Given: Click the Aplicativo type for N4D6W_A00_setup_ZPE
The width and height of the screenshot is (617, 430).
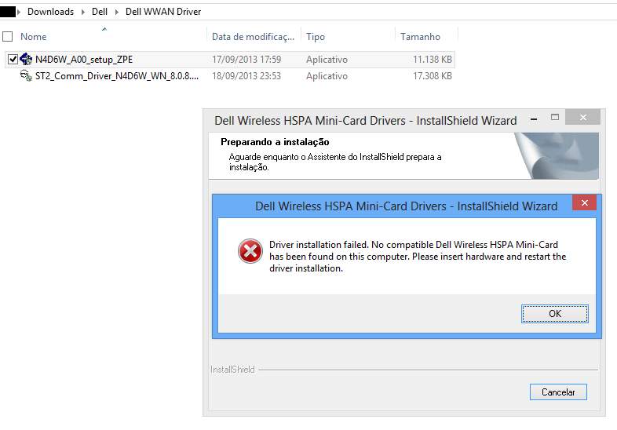Looking at the screenshot, I should (327, 60).
